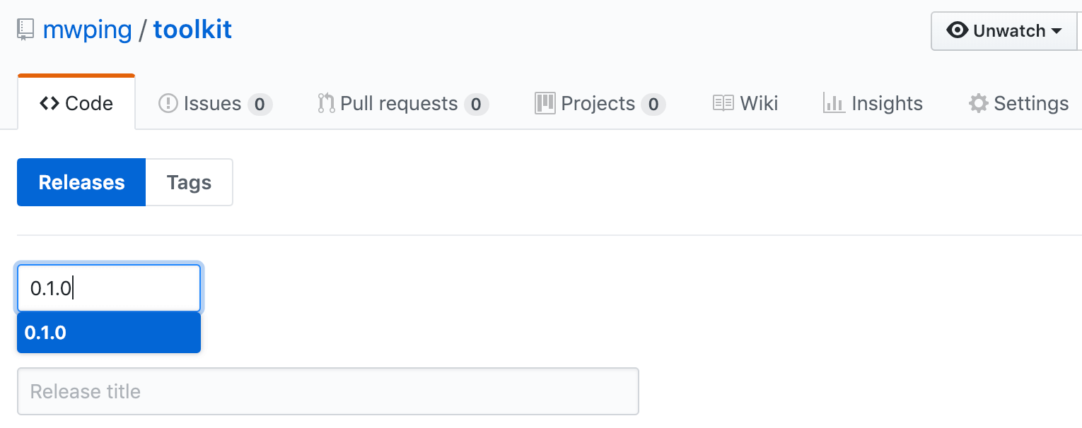Open the Pull requests tab
Screen dimensions: 1082x428
[x=403, y=104]
